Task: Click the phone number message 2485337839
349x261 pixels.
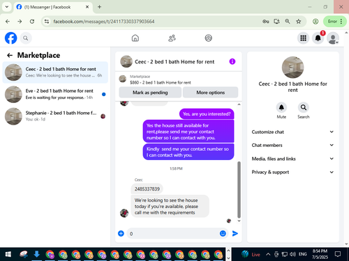Action: (147, 189)
